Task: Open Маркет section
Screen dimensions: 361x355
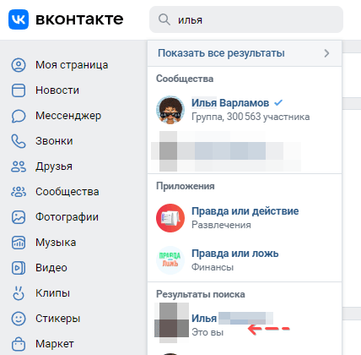Action: click(x=55, y=344)
